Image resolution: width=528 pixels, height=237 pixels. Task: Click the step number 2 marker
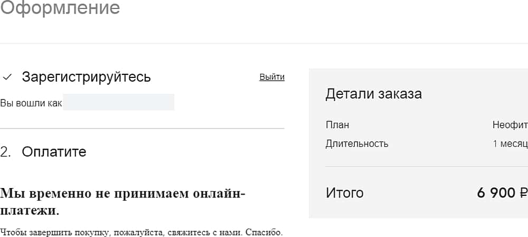5,152
